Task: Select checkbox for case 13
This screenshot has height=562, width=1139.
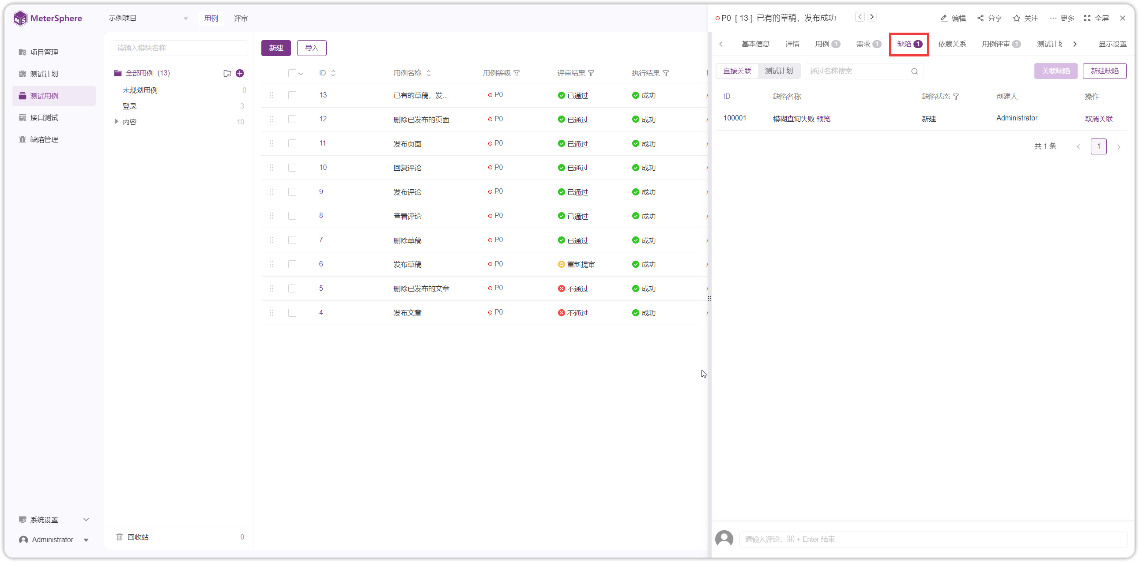Action: click(x=292, y=95)
